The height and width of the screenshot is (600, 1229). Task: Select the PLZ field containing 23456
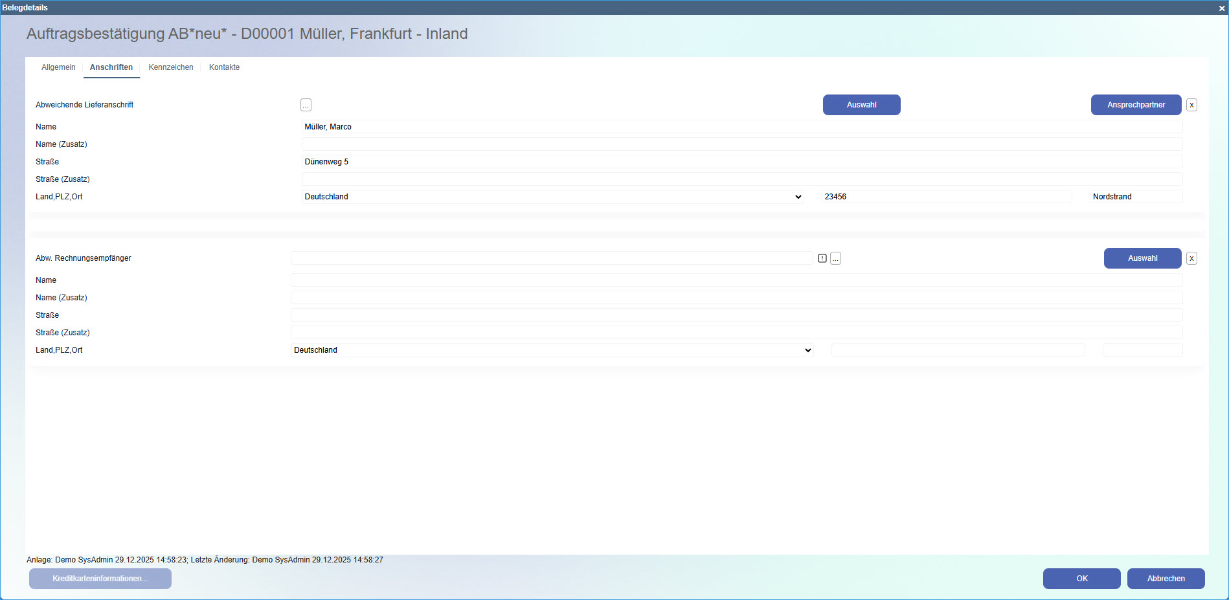(x=945, y=196)
